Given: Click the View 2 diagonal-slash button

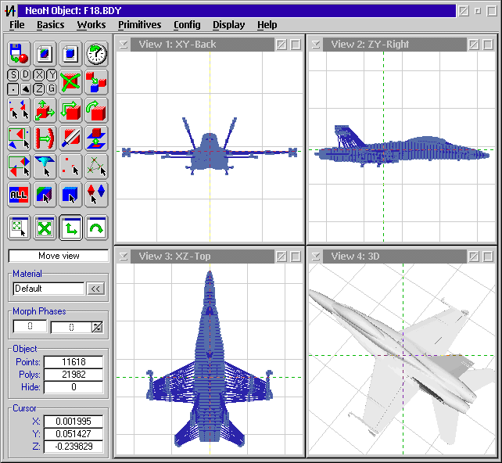Looking at the screenshot, I should [474, 45].
